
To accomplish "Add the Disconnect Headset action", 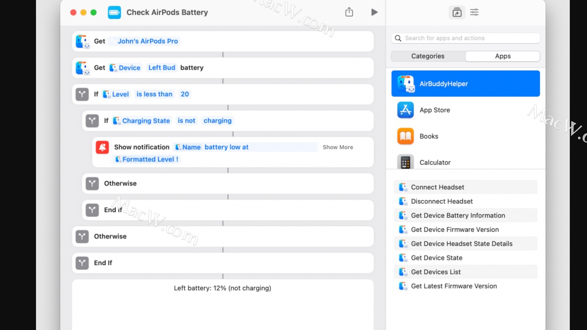I will pyautogui.click(x=466, y=201).
